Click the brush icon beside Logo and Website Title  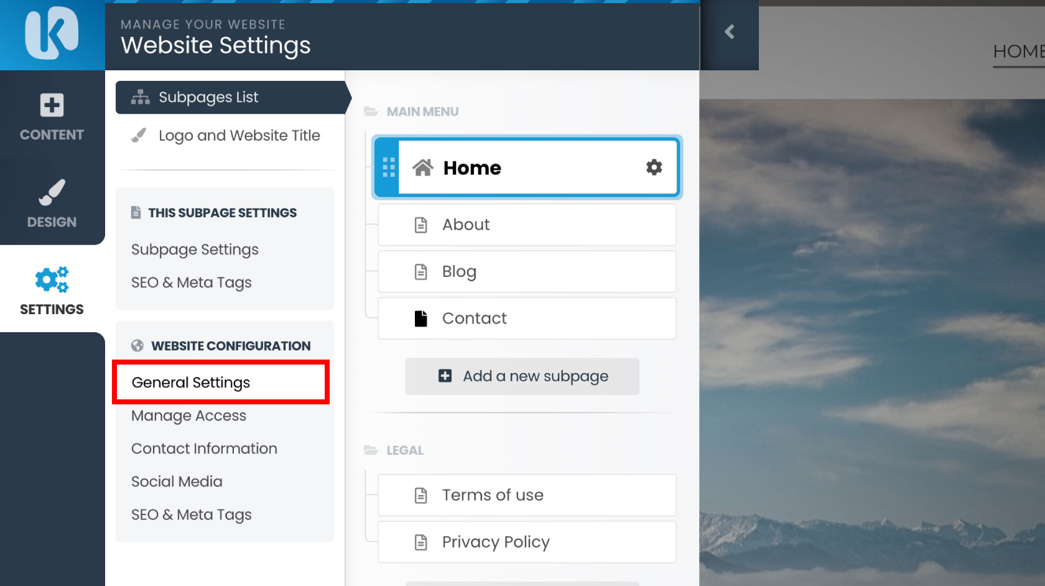pos(139,135)
